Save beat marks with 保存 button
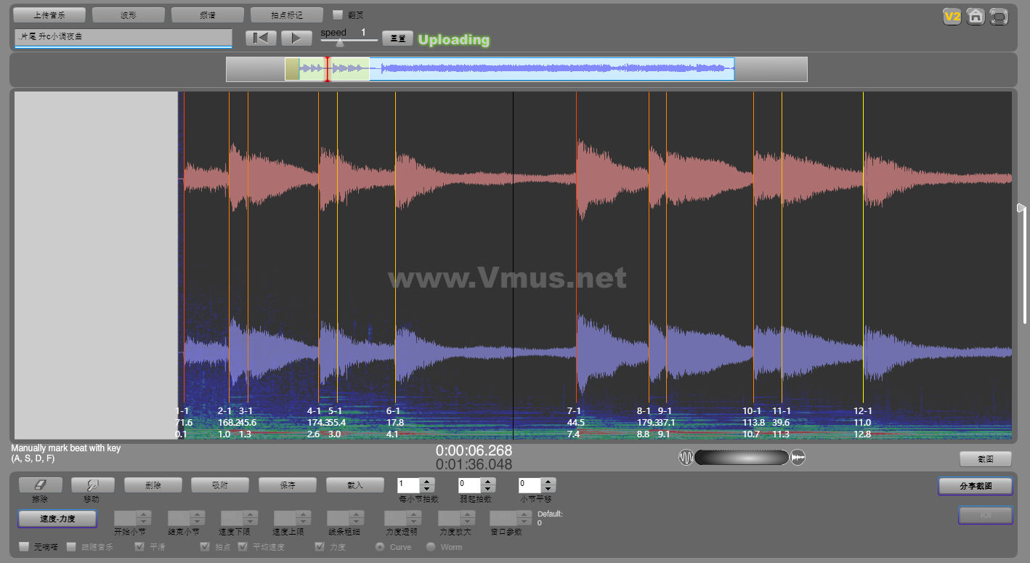This screenshot has height=563, width=1030. [x=288, y=485]
